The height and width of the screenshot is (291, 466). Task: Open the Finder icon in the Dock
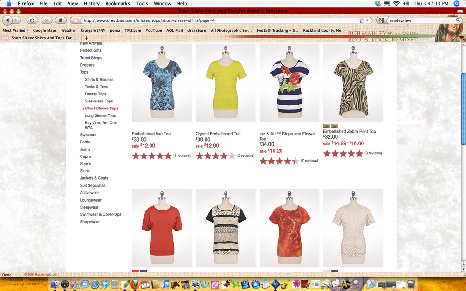(x=55, y=284)
